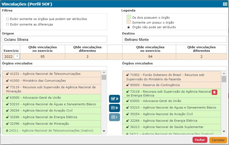The width and height of the screenshot is (229, 145).
Task: Select '41231 - Agência Nacional de Telecomunicações' origin row
Action: click(x=51, y=74)
